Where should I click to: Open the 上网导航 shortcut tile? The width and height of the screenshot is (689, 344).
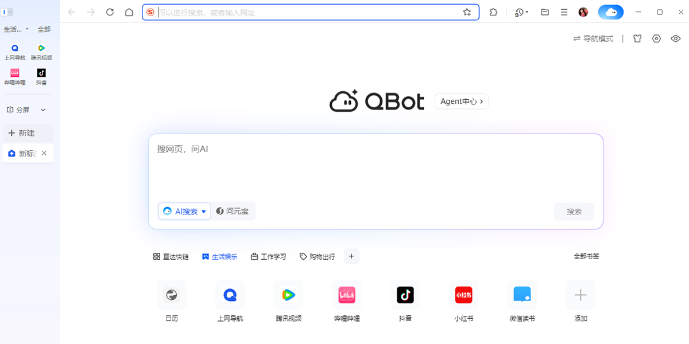(230, 302)
